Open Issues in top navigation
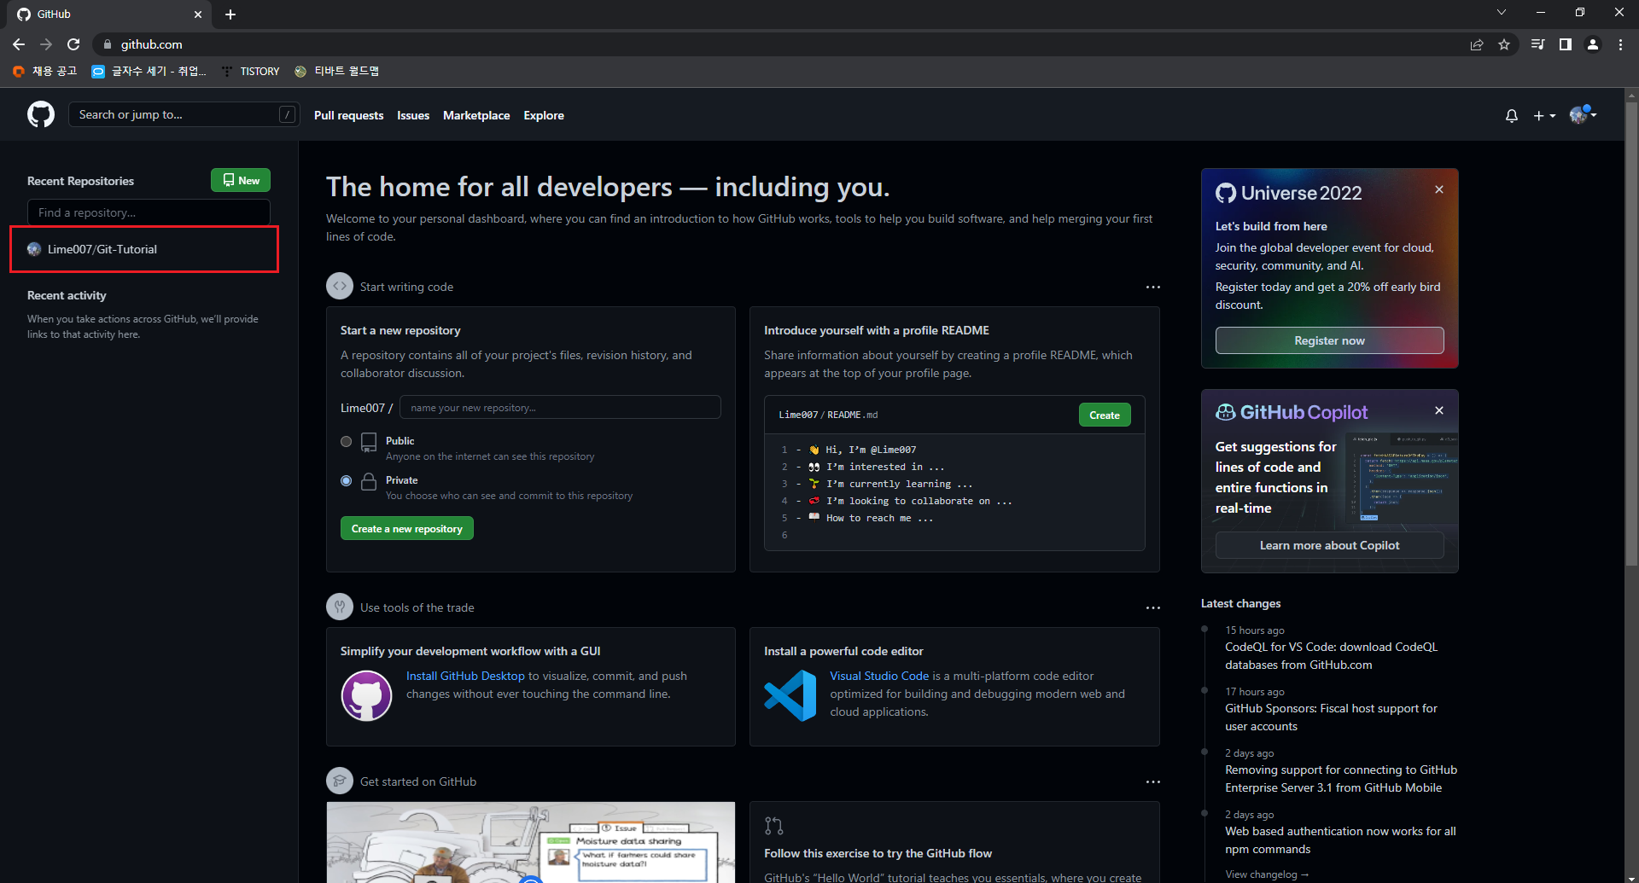 coord(413,115)
